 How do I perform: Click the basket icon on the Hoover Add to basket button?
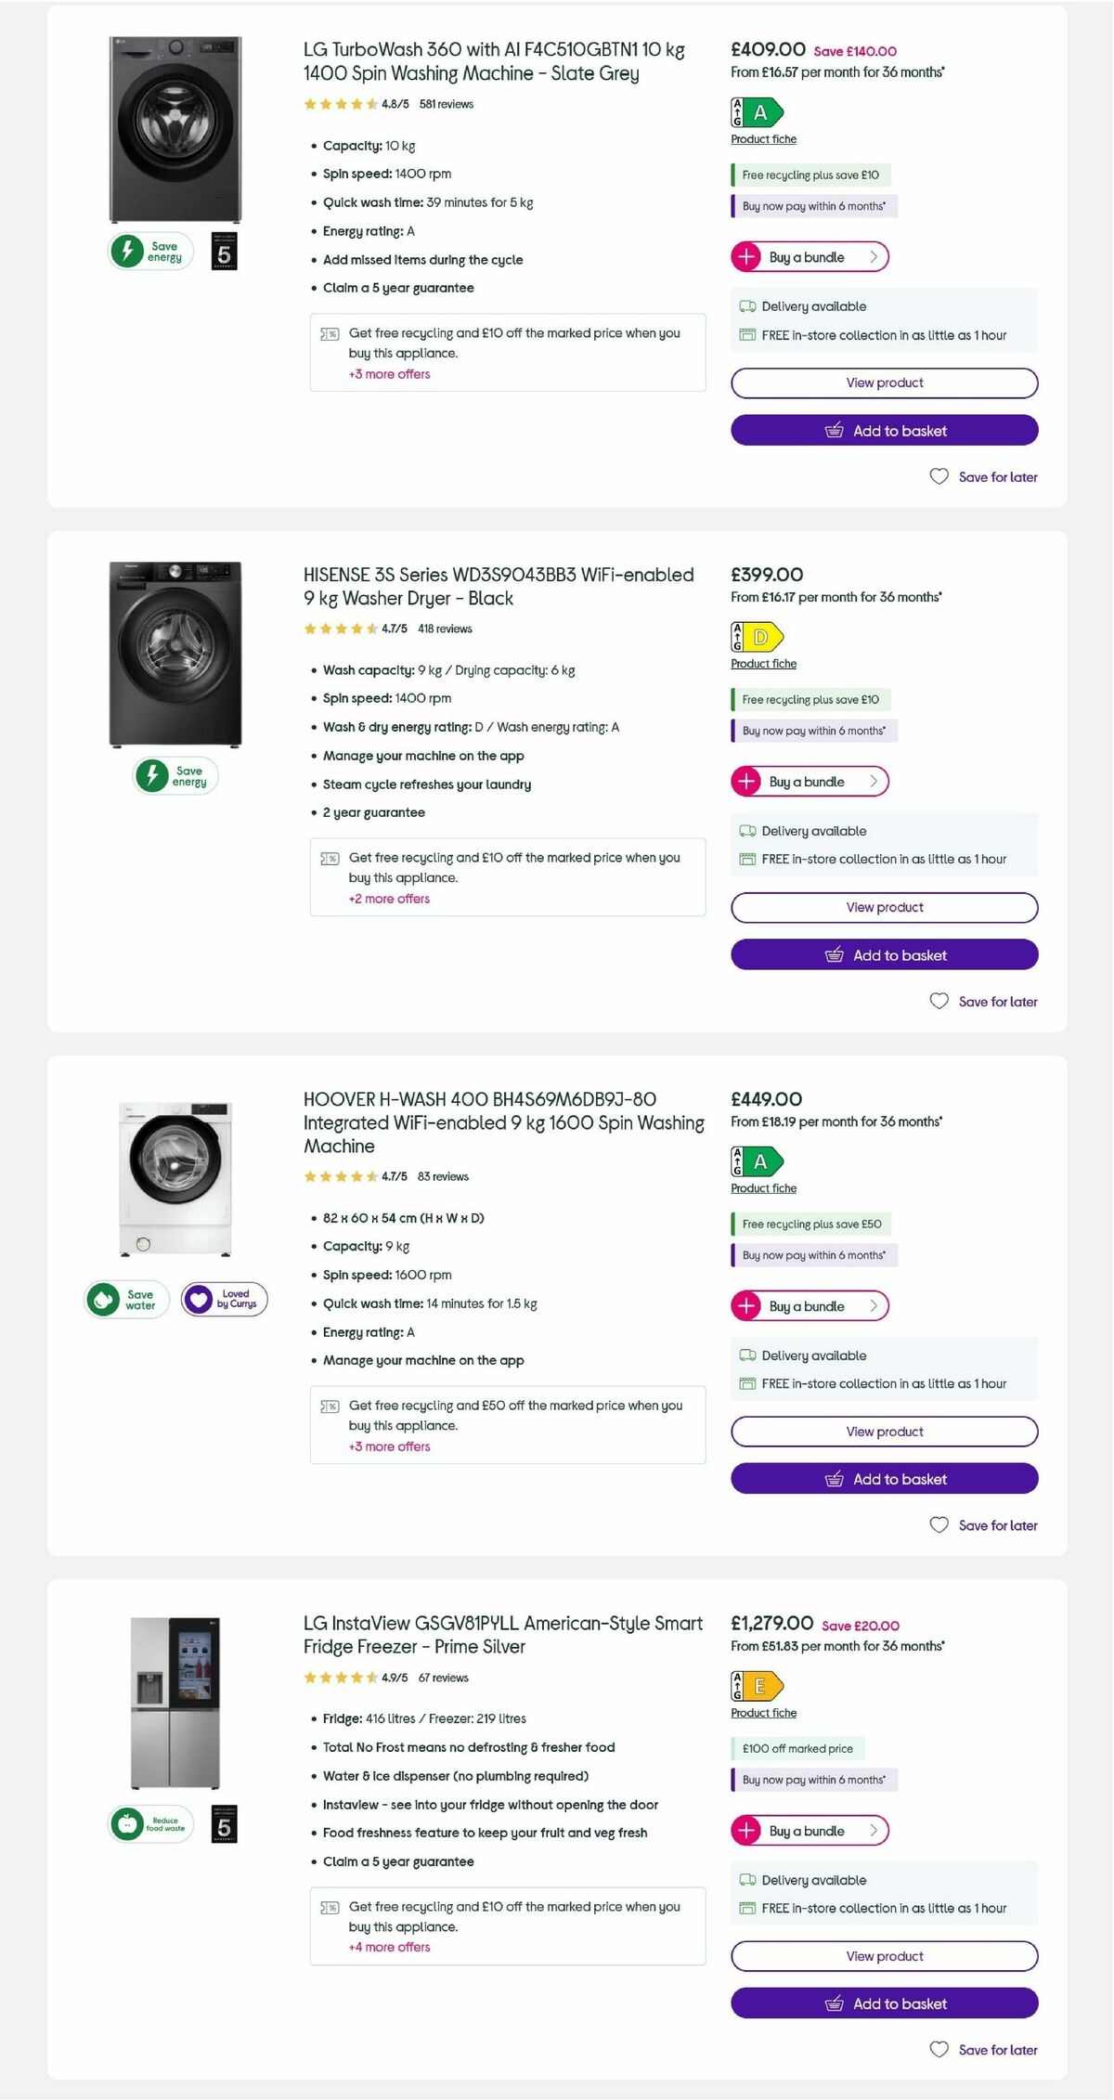pyautogui.click(x=835, y=1478)
